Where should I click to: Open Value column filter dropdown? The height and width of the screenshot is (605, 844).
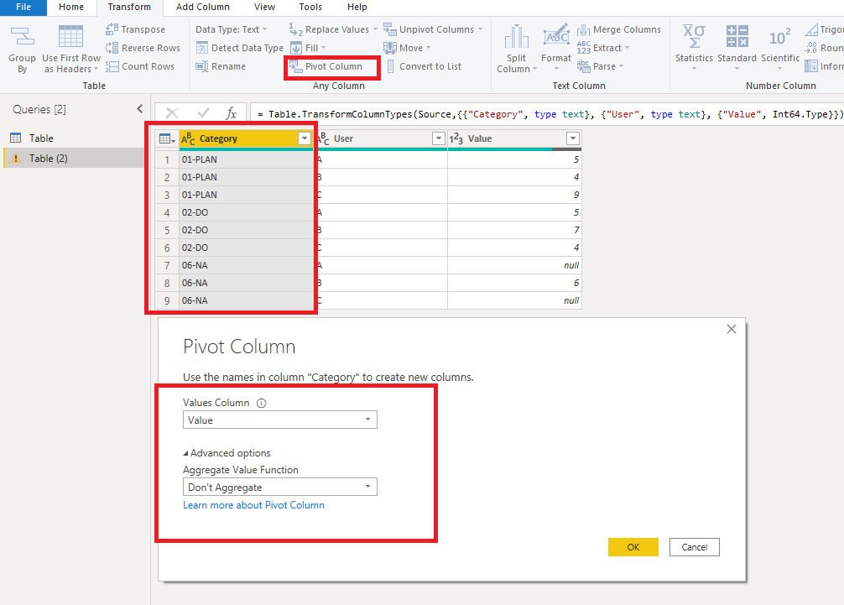pos(573,138)
